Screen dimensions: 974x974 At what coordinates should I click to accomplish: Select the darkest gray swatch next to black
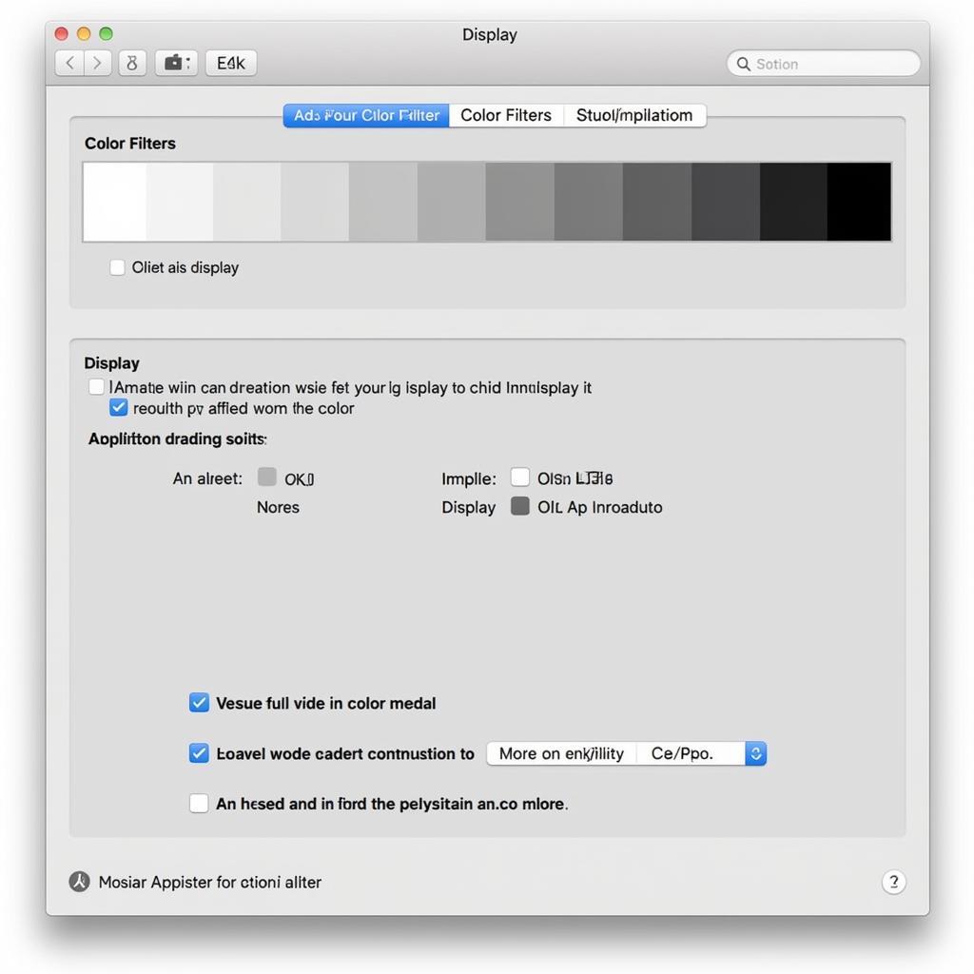tap(793, 202)
